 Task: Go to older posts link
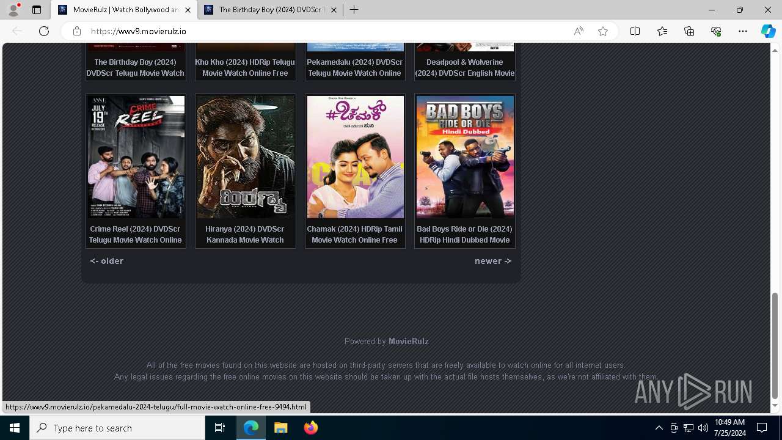(x=107, y=261)
